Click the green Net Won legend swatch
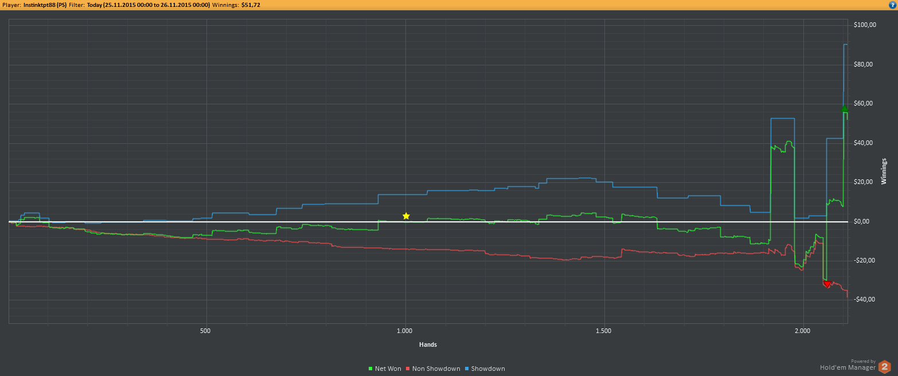Screen dimensions: 898x376 pos(370,369)
